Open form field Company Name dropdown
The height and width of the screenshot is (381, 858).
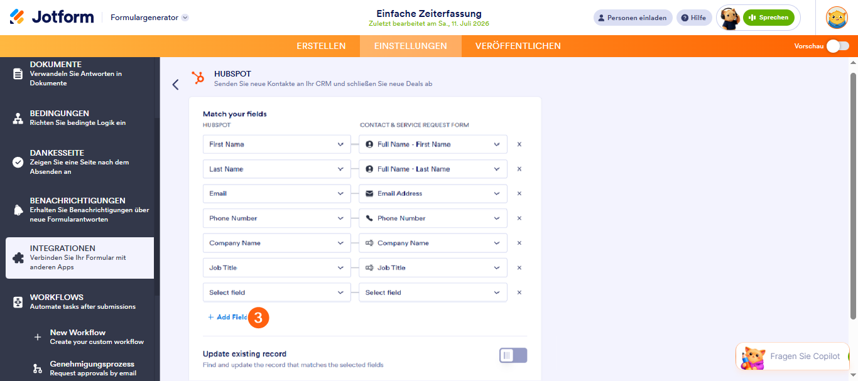click(x=433, y=243)
